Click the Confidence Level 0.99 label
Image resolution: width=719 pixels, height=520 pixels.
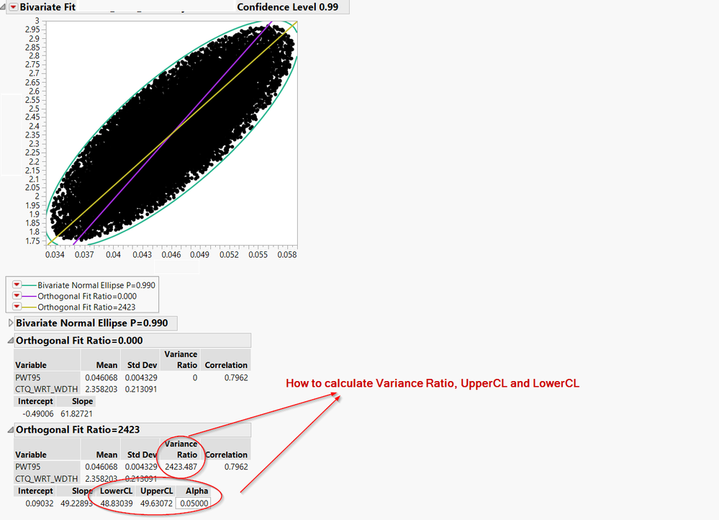click(287, 7)
